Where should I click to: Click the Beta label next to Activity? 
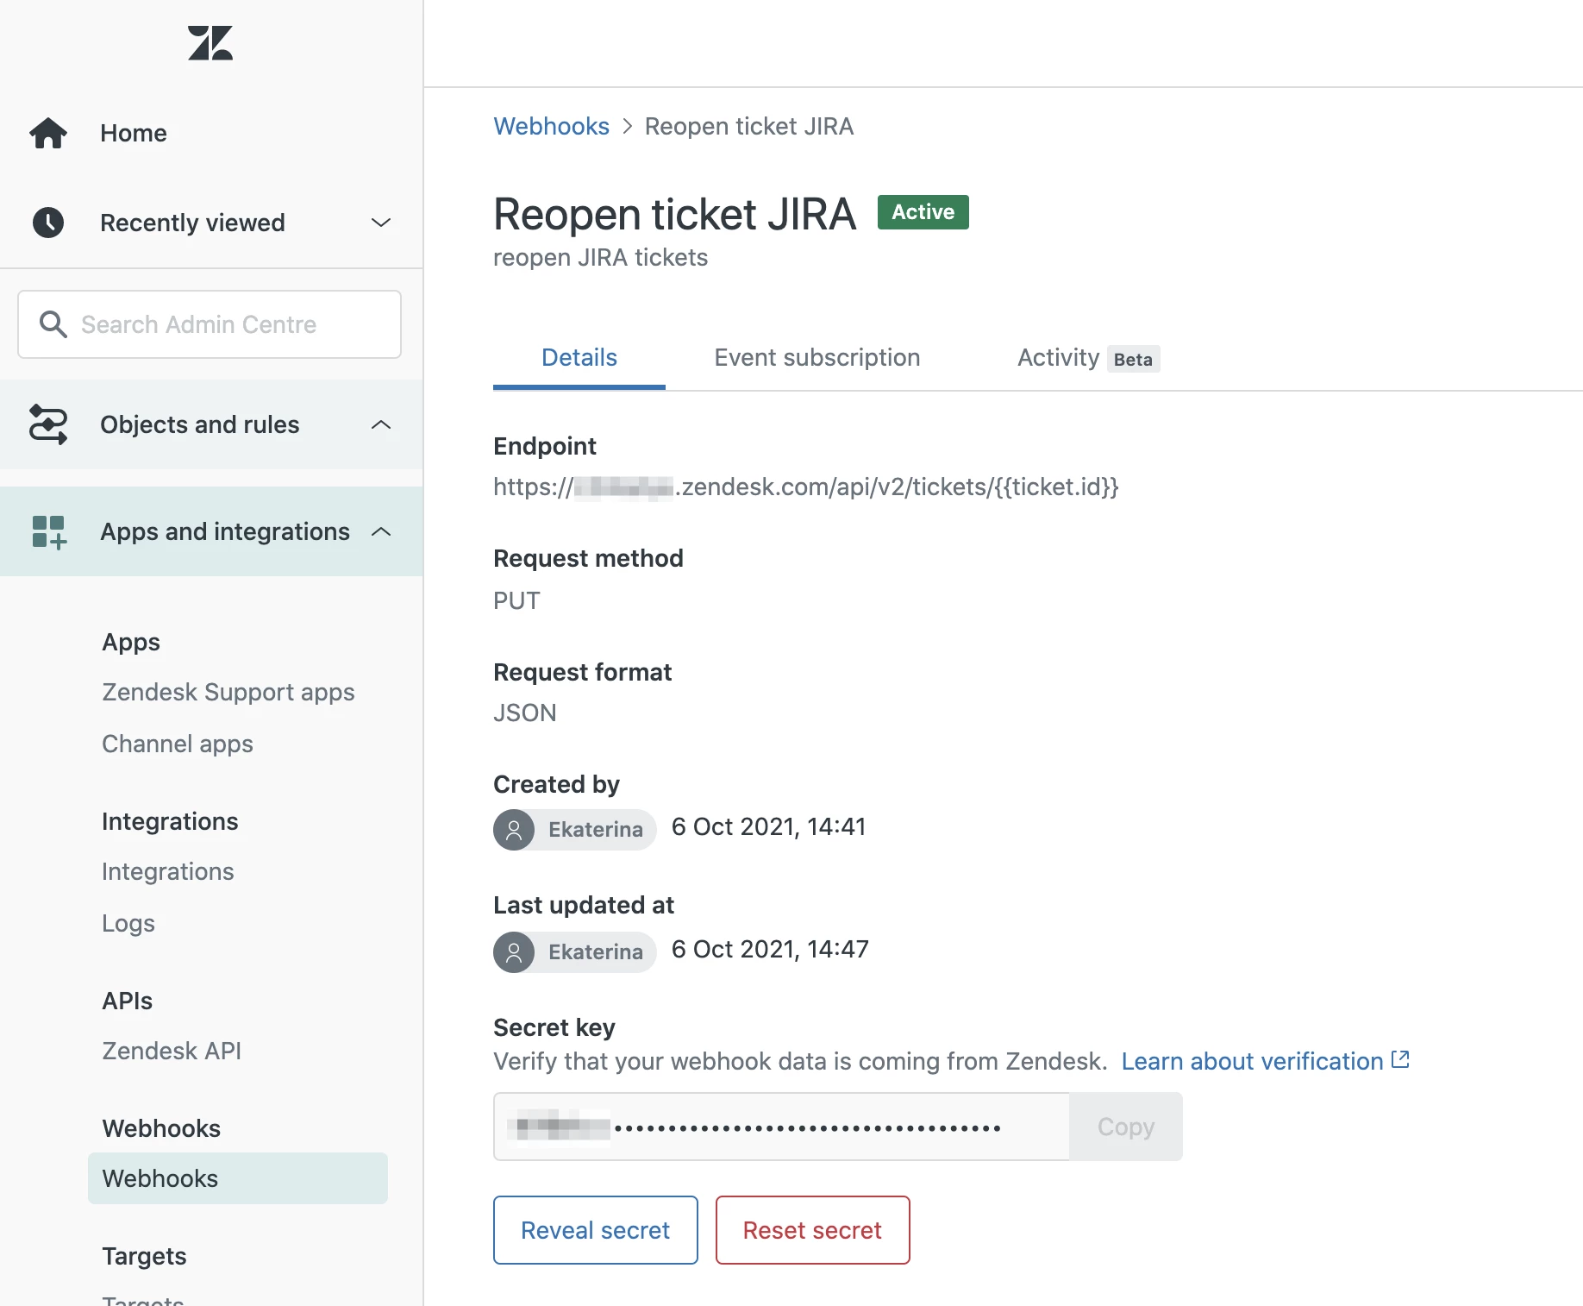1133,360
